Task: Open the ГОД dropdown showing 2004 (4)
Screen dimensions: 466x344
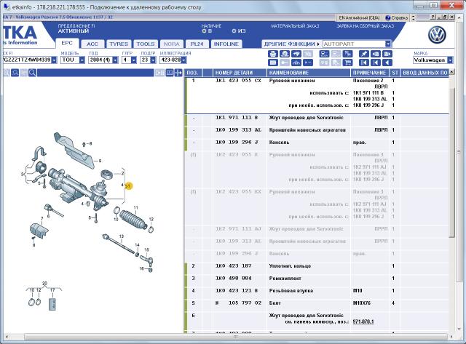Action: (x=115, y=60)
